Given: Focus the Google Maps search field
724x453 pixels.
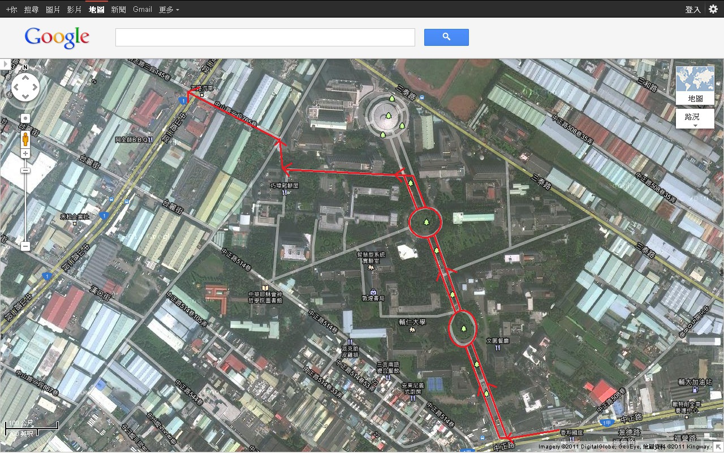Looking at the screenshot, I should 265,37.
